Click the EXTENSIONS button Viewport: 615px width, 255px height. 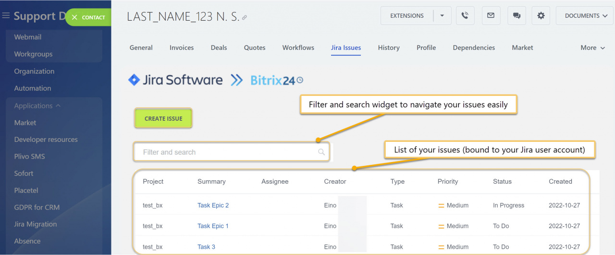[407, 15]
